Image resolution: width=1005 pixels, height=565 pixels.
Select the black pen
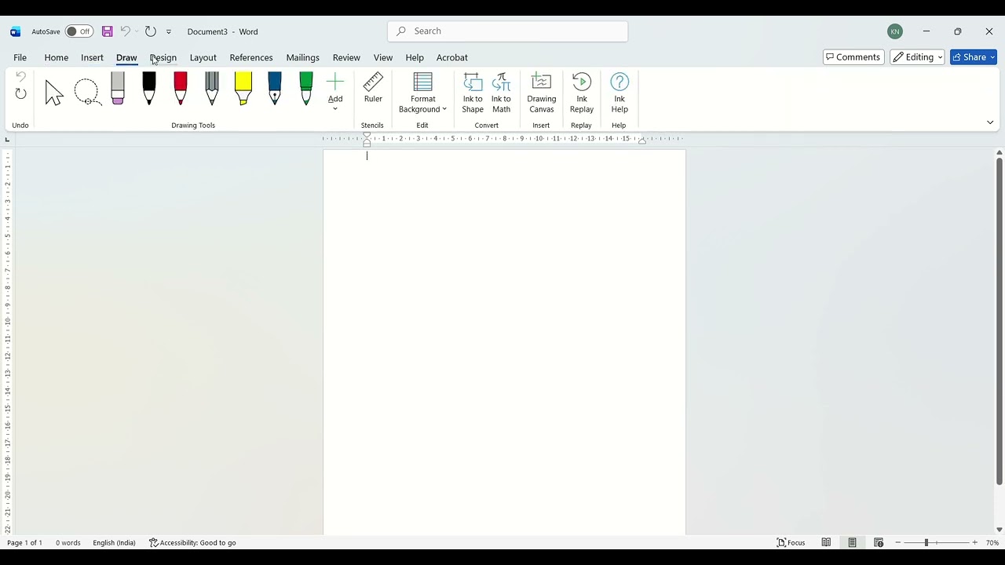(x=149, y=89)
